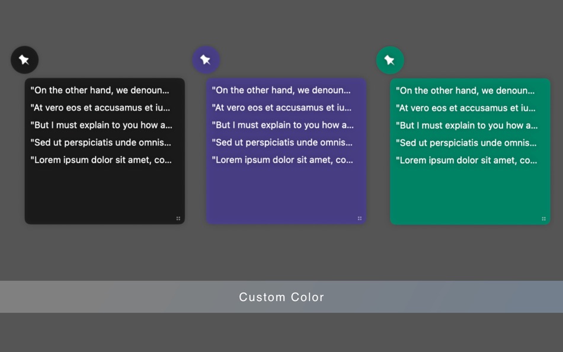Screen dimensions: 563x352
Task: Click resize grip on black note
Action: [178, 219]
